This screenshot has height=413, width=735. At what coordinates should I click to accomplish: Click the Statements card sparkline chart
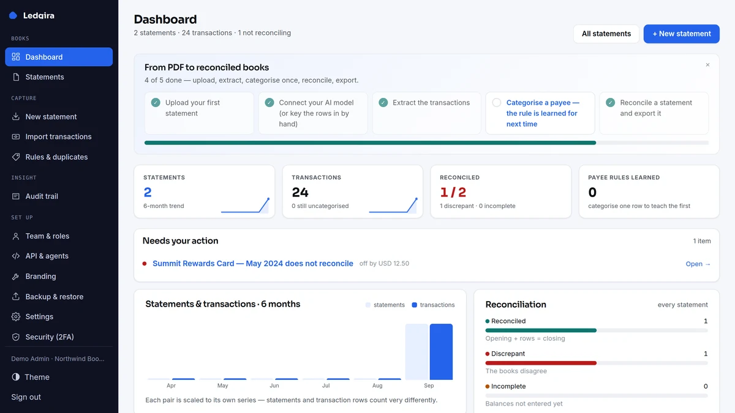[245, 206]
